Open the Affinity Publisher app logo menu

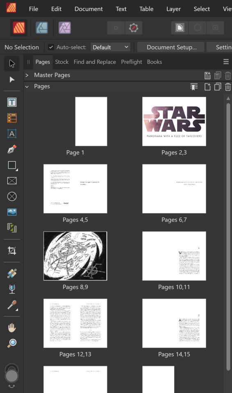(11, 8)
